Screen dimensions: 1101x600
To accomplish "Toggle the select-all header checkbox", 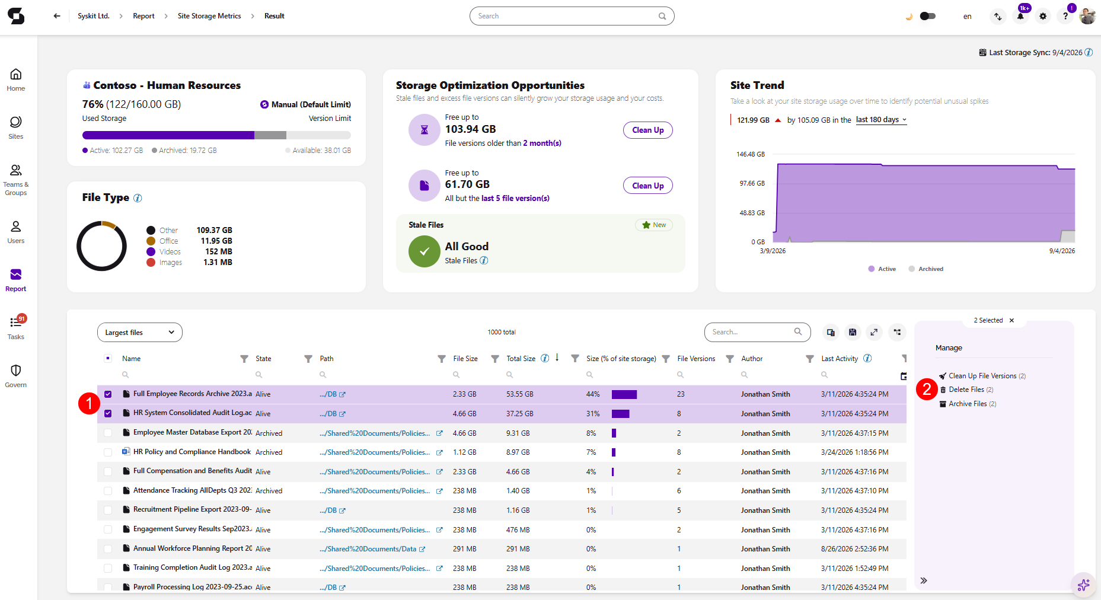I will (x=108, y=358).
